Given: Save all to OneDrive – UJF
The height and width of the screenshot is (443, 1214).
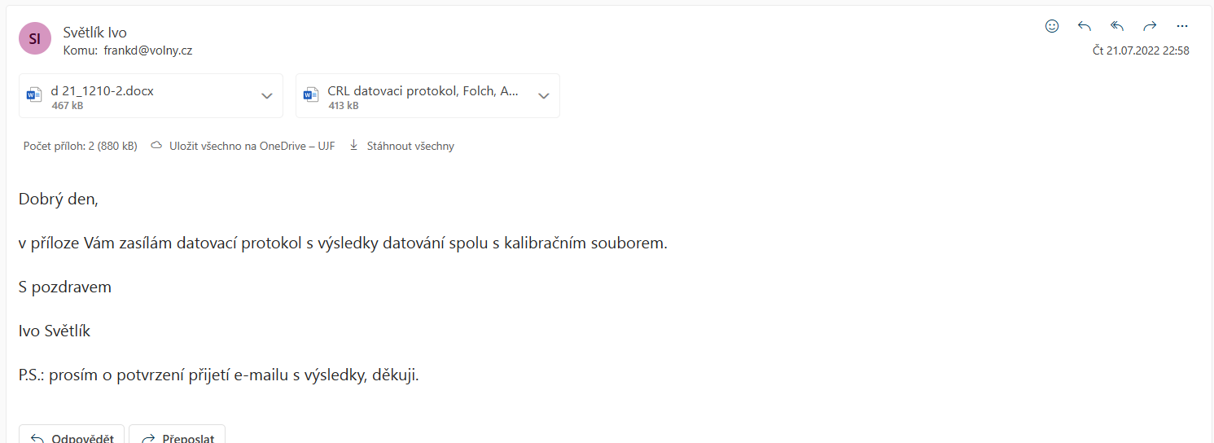Looking at the screenshot, I should (252, 146).
